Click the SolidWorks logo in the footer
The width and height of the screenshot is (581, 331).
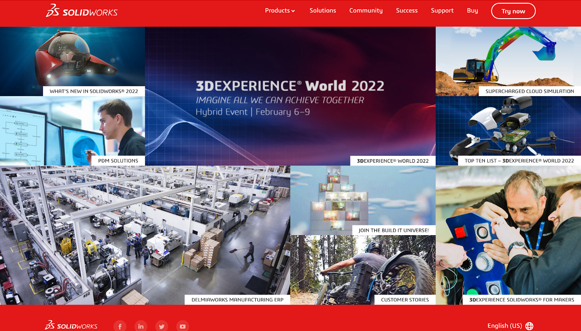pyautogui.click(x=71, y=325)
